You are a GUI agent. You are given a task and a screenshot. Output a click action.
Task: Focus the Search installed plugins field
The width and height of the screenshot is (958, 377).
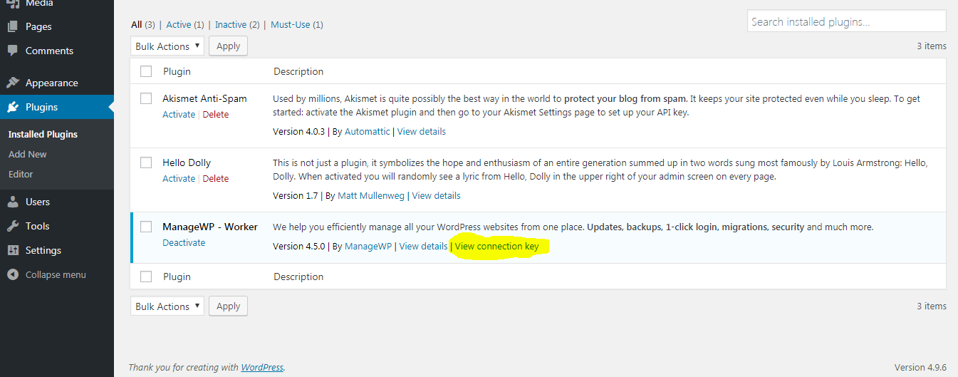pyautogui.click(x=847, y=21)
